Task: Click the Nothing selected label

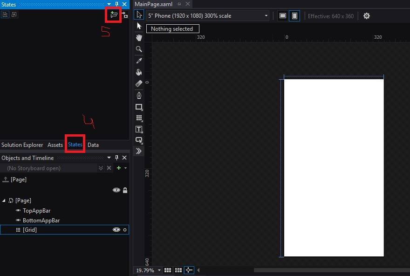Action: (172, 29)
